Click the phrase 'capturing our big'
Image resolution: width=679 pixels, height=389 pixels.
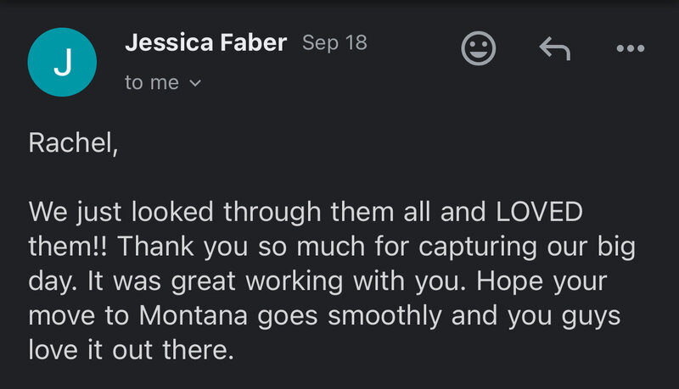click(x=527, y=247)
